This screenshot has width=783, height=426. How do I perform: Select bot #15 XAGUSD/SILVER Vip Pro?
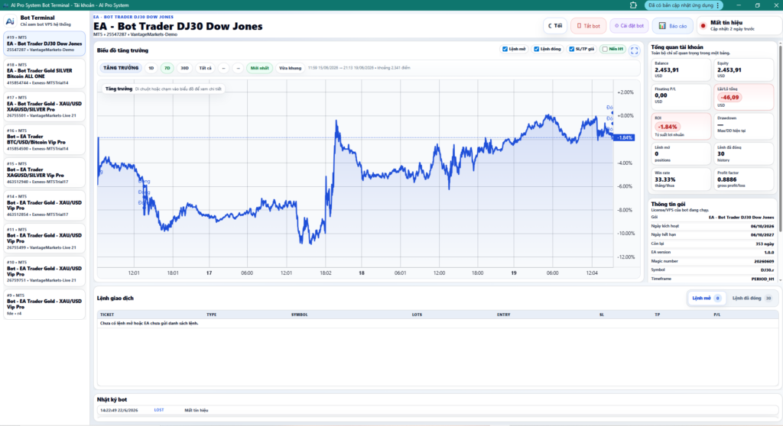(44, 173)
